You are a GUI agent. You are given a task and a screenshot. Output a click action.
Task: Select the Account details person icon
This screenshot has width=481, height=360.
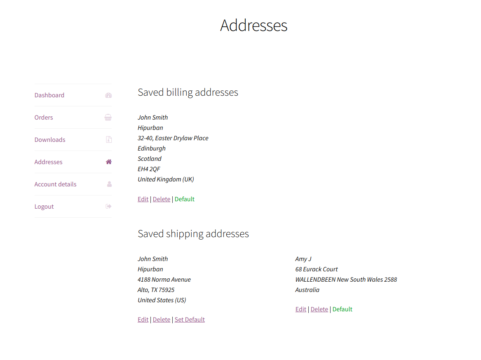pyautogui.click(x=108, y=184)
